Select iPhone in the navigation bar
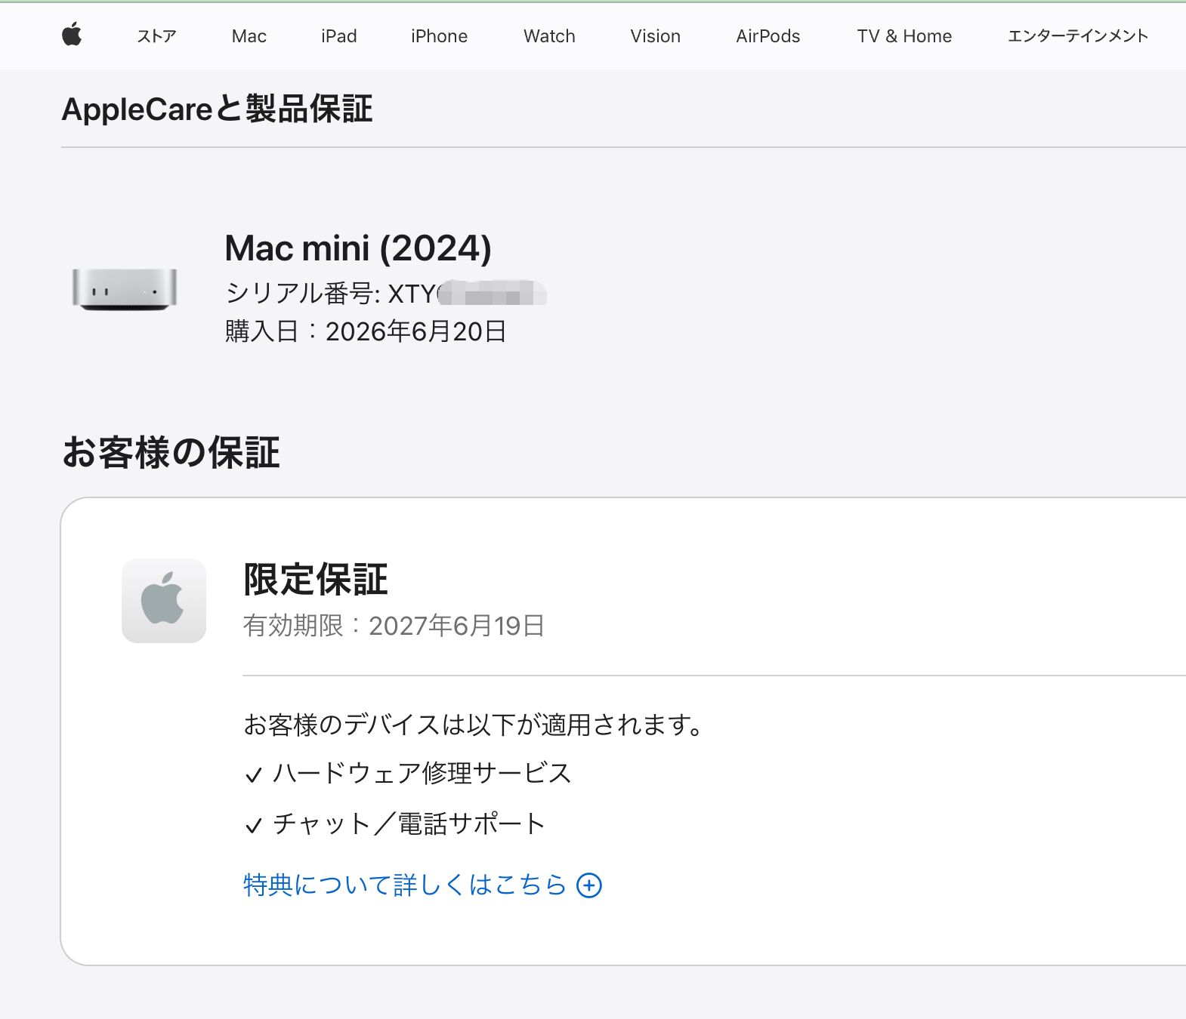This screenshot has height=1019, width=1186. click(439, 36)
